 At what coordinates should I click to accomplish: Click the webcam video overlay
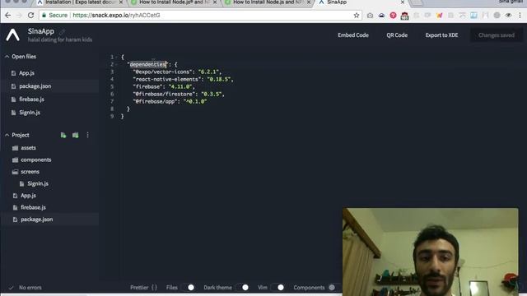(431, 252)
